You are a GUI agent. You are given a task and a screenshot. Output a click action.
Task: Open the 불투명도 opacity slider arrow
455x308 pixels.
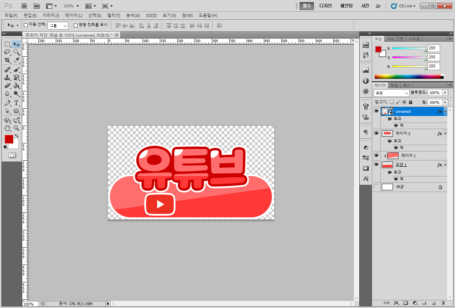coord(445,93)
